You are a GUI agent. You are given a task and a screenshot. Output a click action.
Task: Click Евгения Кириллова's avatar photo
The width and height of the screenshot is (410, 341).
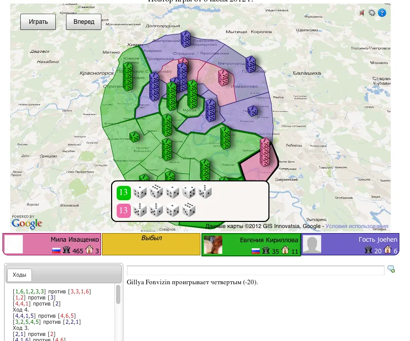tap(213, 245)
